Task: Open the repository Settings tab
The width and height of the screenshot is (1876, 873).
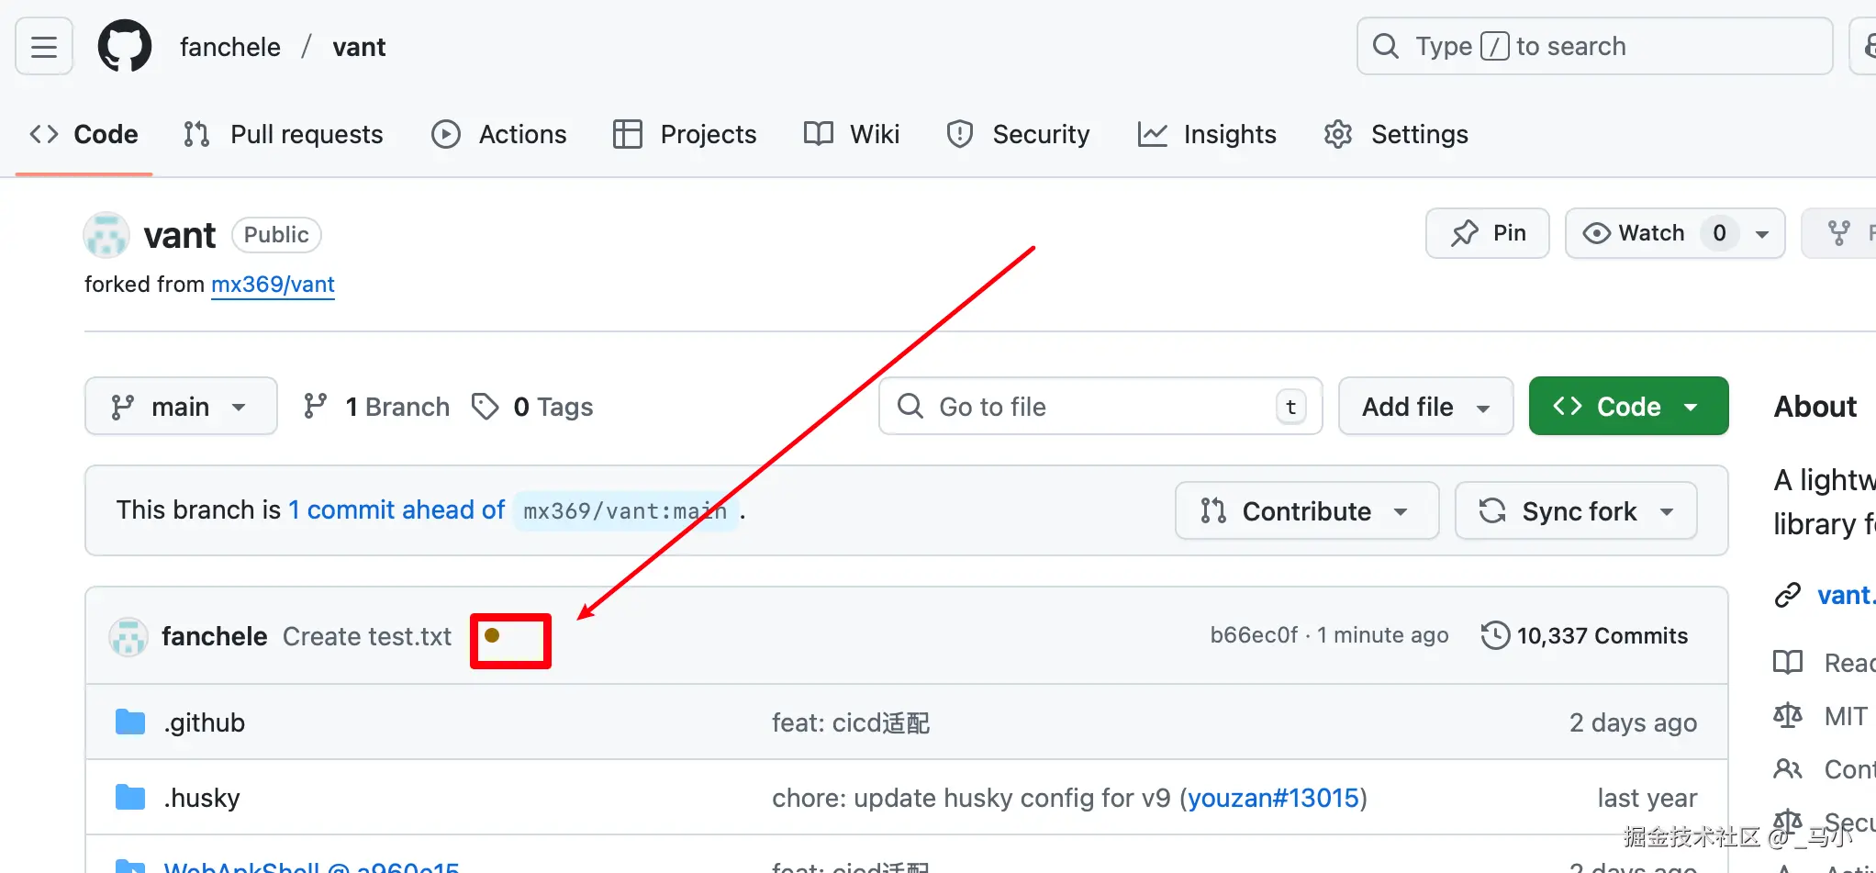Action: (1396, 134)
